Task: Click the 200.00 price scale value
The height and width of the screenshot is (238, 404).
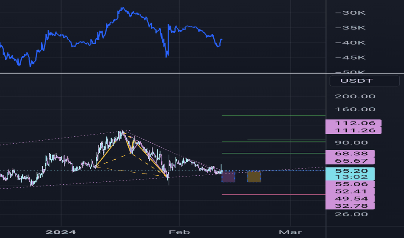Action: tap(355, 96)
